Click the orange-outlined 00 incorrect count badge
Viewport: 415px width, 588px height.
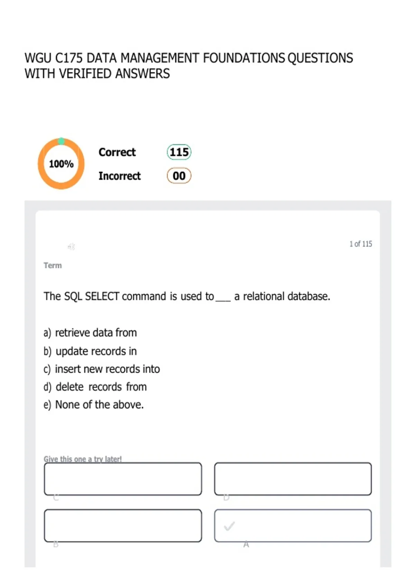pyautogui.click(x=179, y=176)
